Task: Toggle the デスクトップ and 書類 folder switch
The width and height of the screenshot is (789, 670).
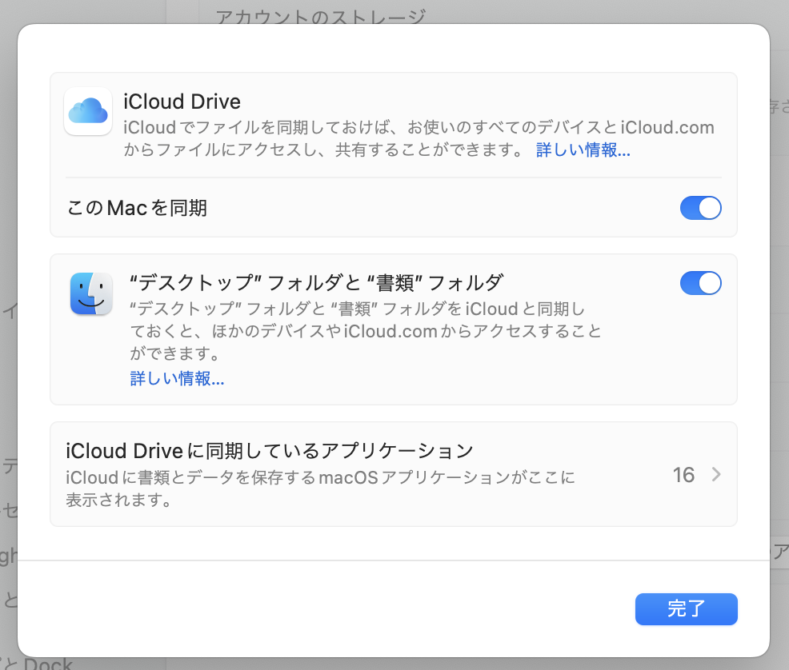Action: point(700,283)
